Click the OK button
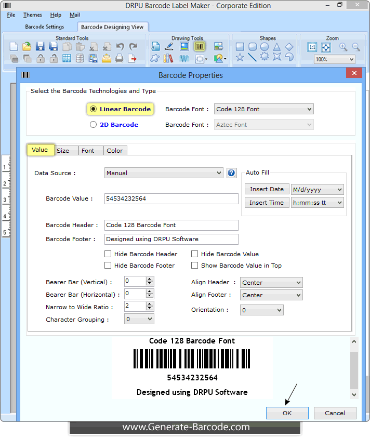Viewport: 370px width, 437px height. [x=287, y=413]
